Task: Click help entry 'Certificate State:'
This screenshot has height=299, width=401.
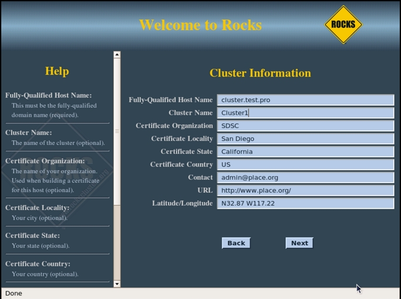Action: click(33, 236)
